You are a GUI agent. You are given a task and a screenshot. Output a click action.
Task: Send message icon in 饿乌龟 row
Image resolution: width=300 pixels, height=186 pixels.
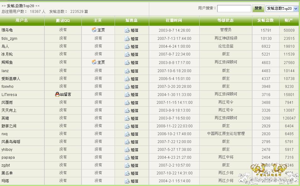coord(127,30)
